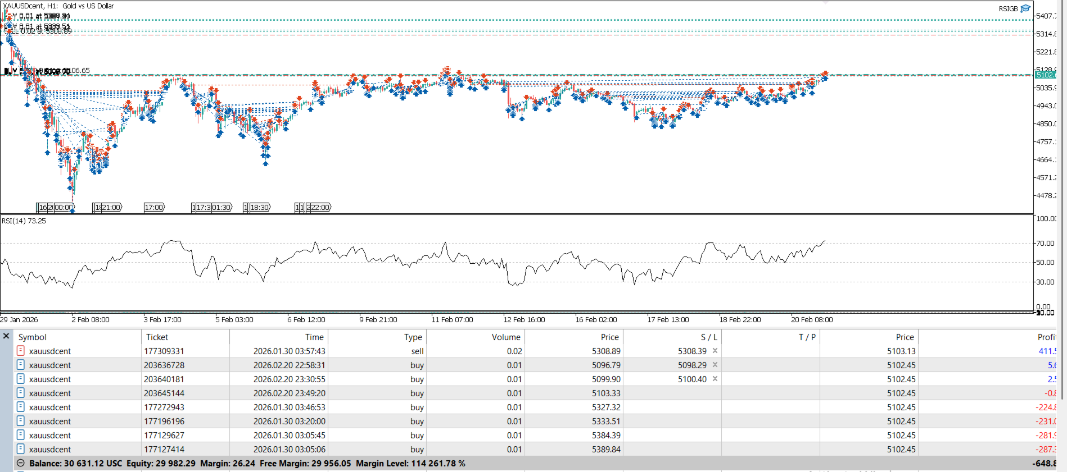The image size is (1067, 472).
Task: Click buy order icon for ticket 203645144
Action: point(21,393)
